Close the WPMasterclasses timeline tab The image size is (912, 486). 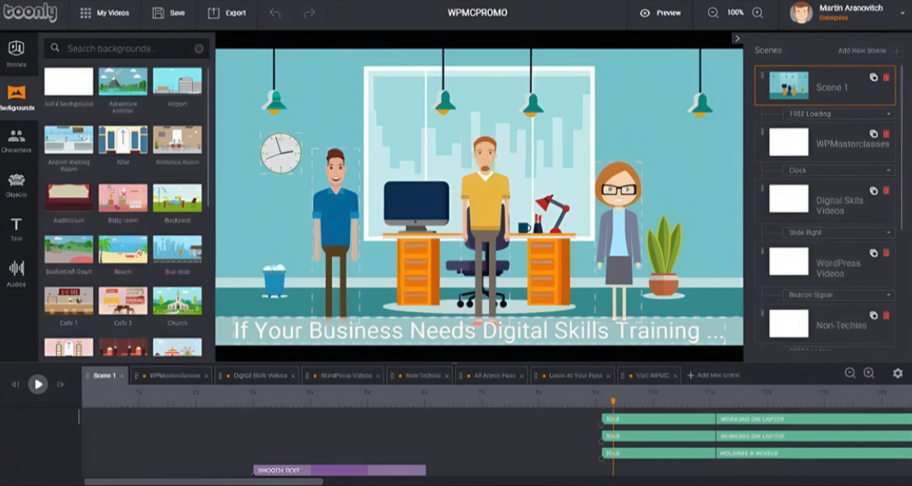206,376
